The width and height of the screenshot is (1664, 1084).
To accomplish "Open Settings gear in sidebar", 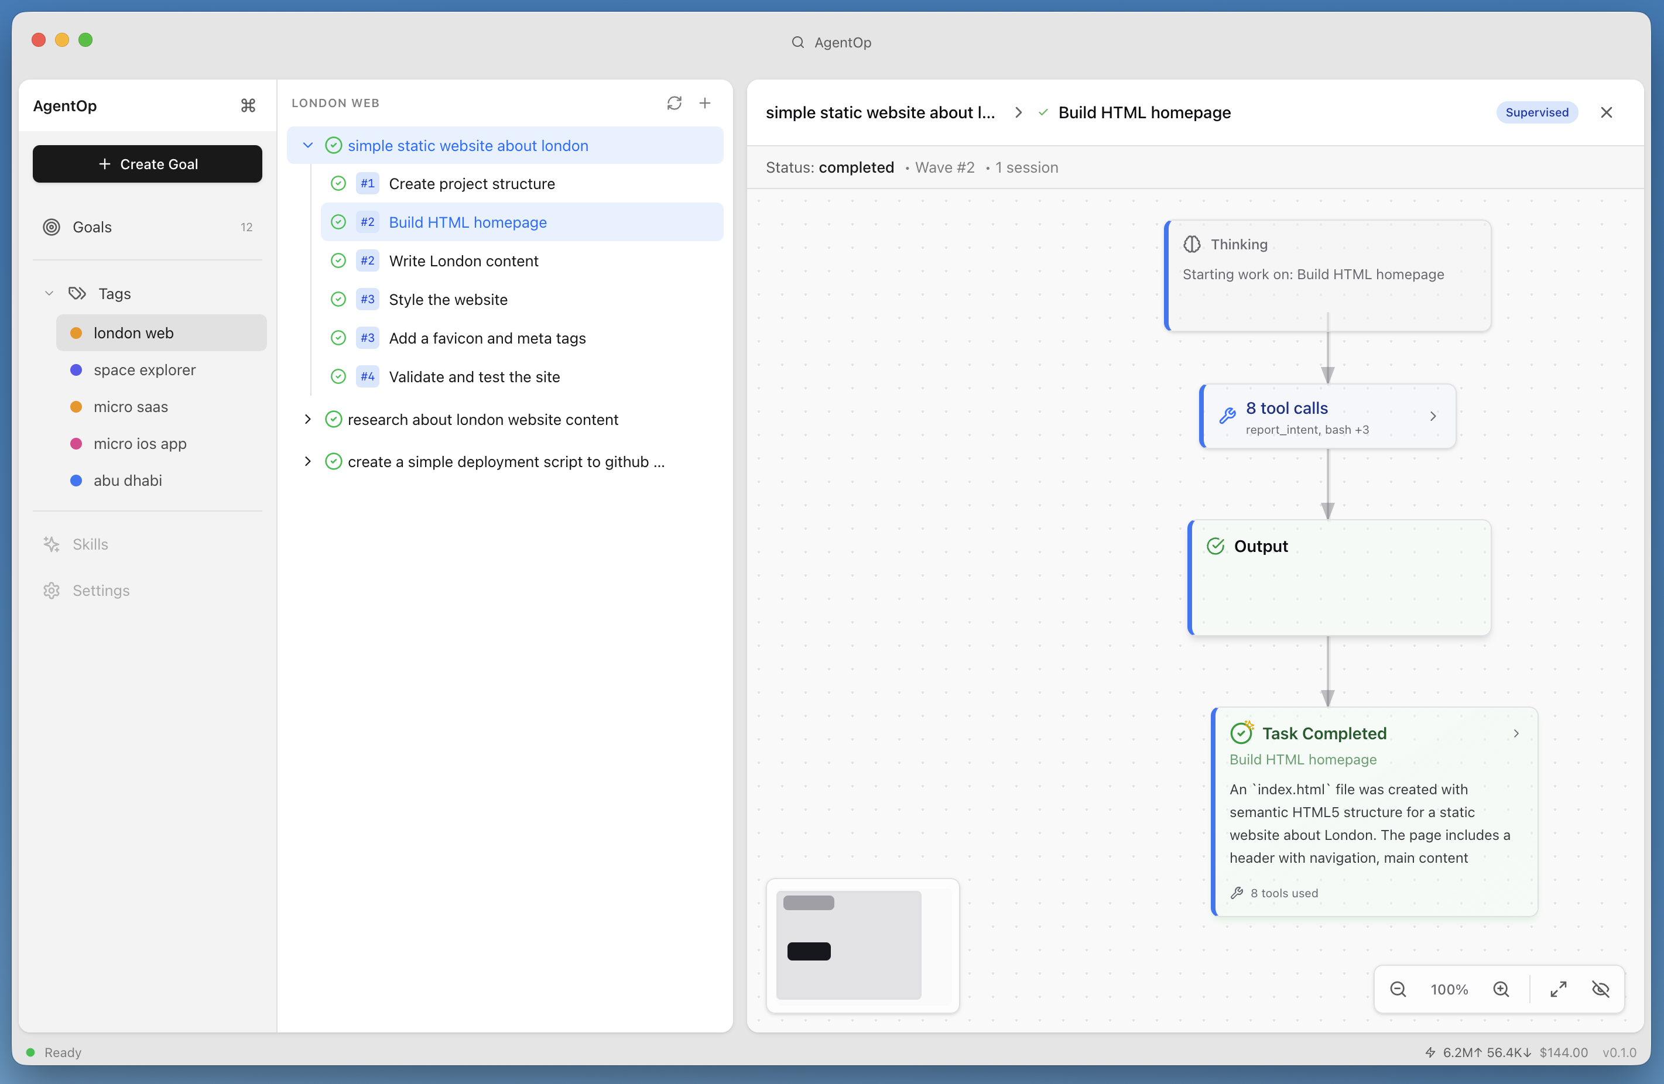I will coord(51,591).
